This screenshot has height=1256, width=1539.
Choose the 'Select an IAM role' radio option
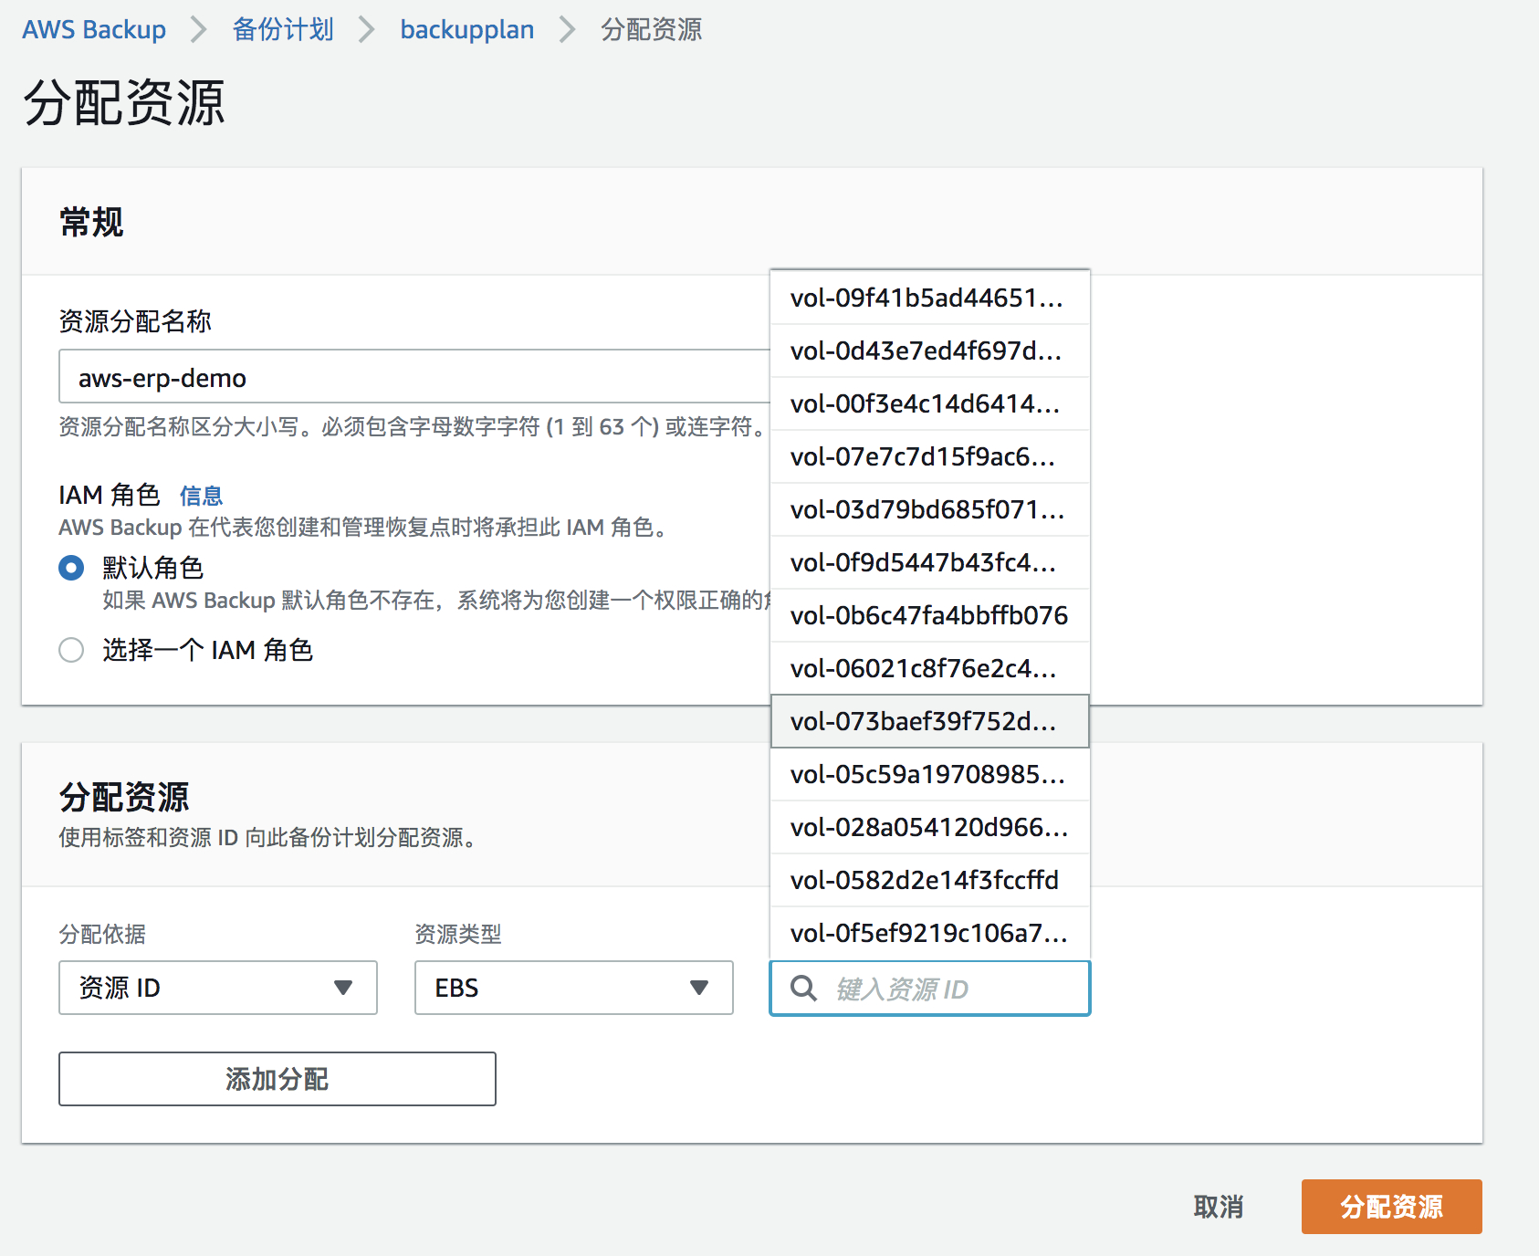pyautogui.click(x=71, y=650)
